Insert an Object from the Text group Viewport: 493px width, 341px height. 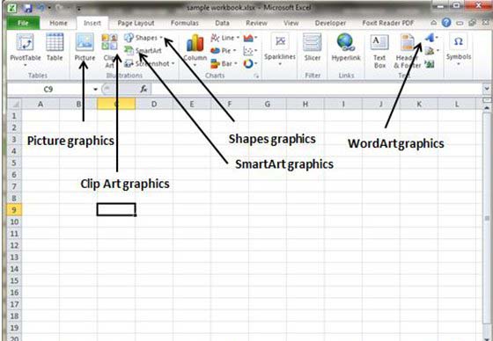tap(430, 64)
